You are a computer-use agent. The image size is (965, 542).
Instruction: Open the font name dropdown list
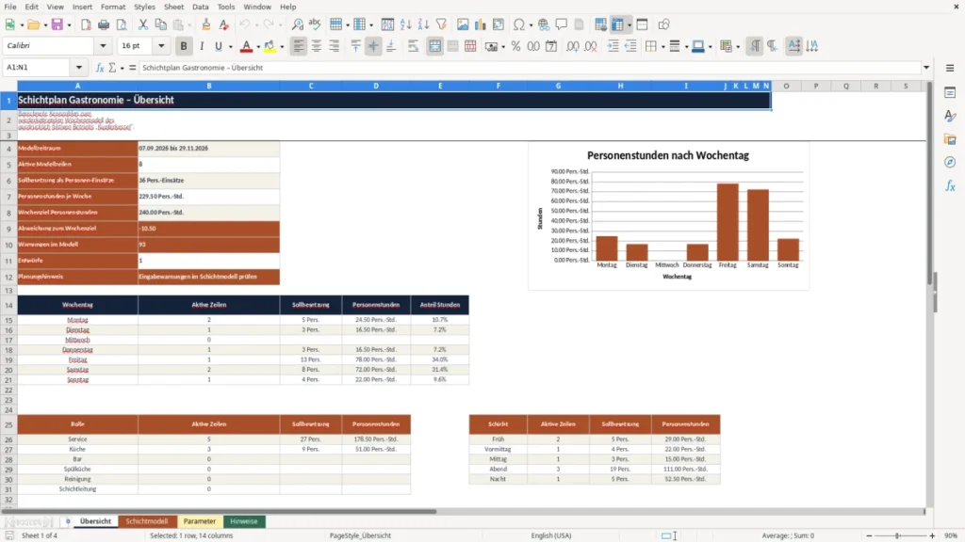[103, 46]
